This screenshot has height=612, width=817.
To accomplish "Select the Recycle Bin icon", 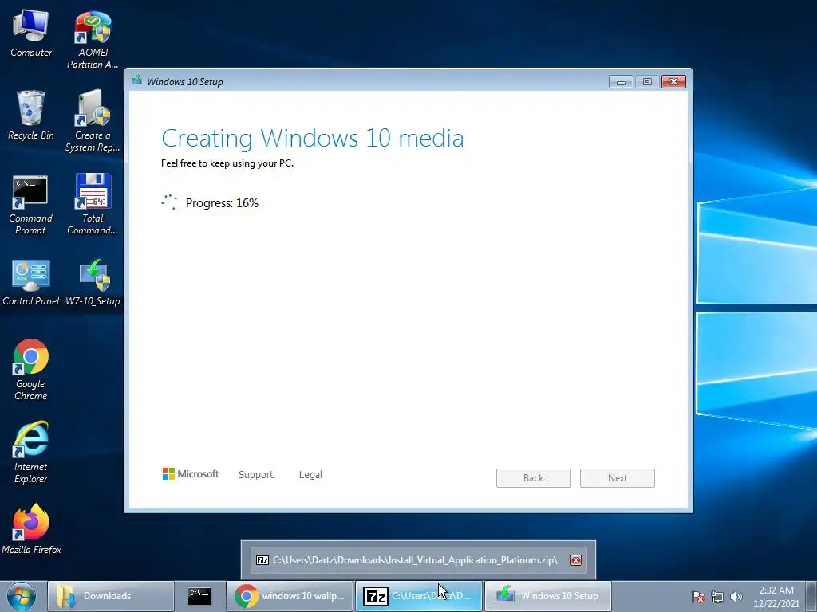I will pyautogui.click(x=31, y=116).
